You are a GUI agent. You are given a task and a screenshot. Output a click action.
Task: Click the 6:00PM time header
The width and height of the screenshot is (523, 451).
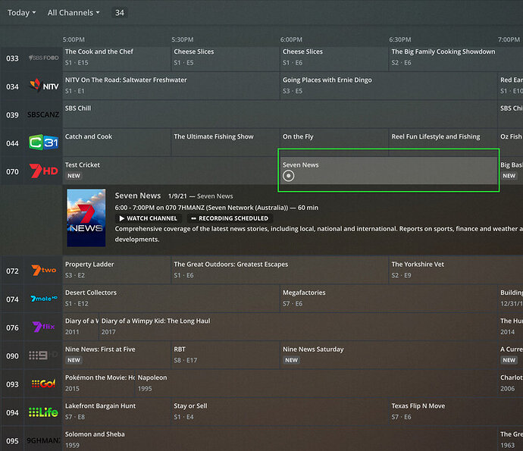[291, 39]
